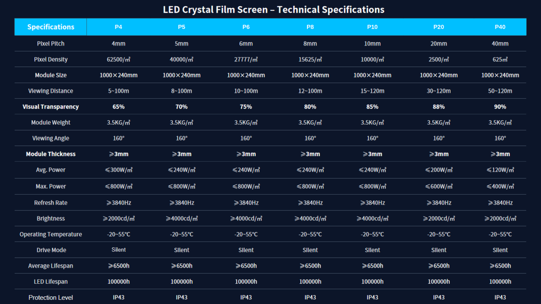This screenshot has width=541, height=304.
Task: Click the "88%" transparency value
Action: click(439, 107)
